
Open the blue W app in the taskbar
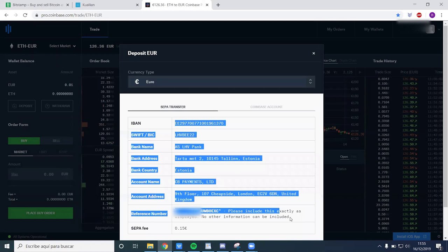coord(179,246)
